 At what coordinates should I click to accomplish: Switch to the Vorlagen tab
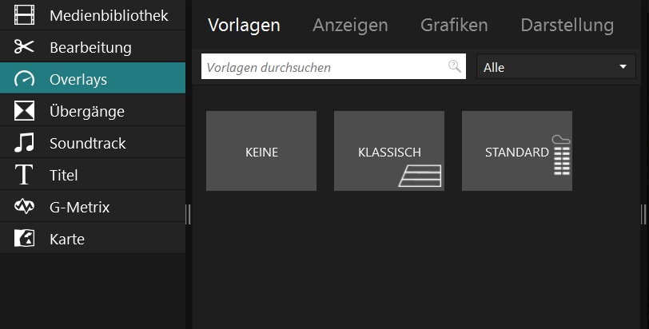pyautogui.click(x=245, y=26)
